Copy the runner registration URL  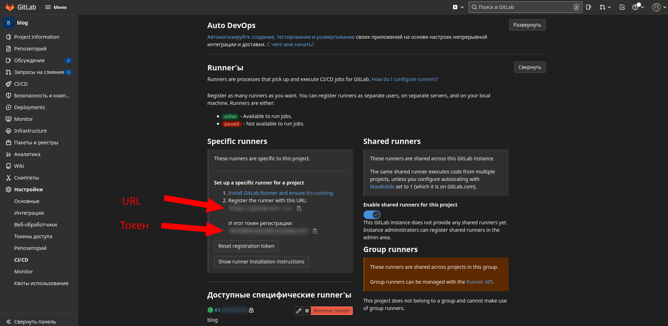click(299, 208)
